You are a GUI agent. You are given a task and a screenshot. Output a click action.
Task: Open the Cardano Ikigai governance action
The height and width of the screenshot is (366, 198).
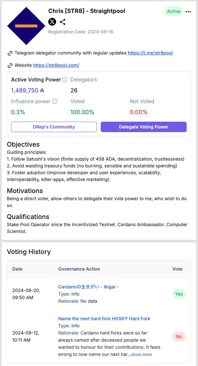(88, 287)
